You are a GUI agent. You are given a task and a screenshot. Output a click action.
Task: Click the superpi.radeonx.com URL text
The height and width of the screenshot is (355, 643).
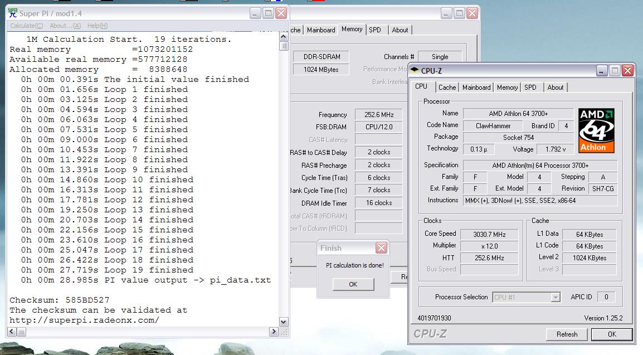[x=84, y=320]
